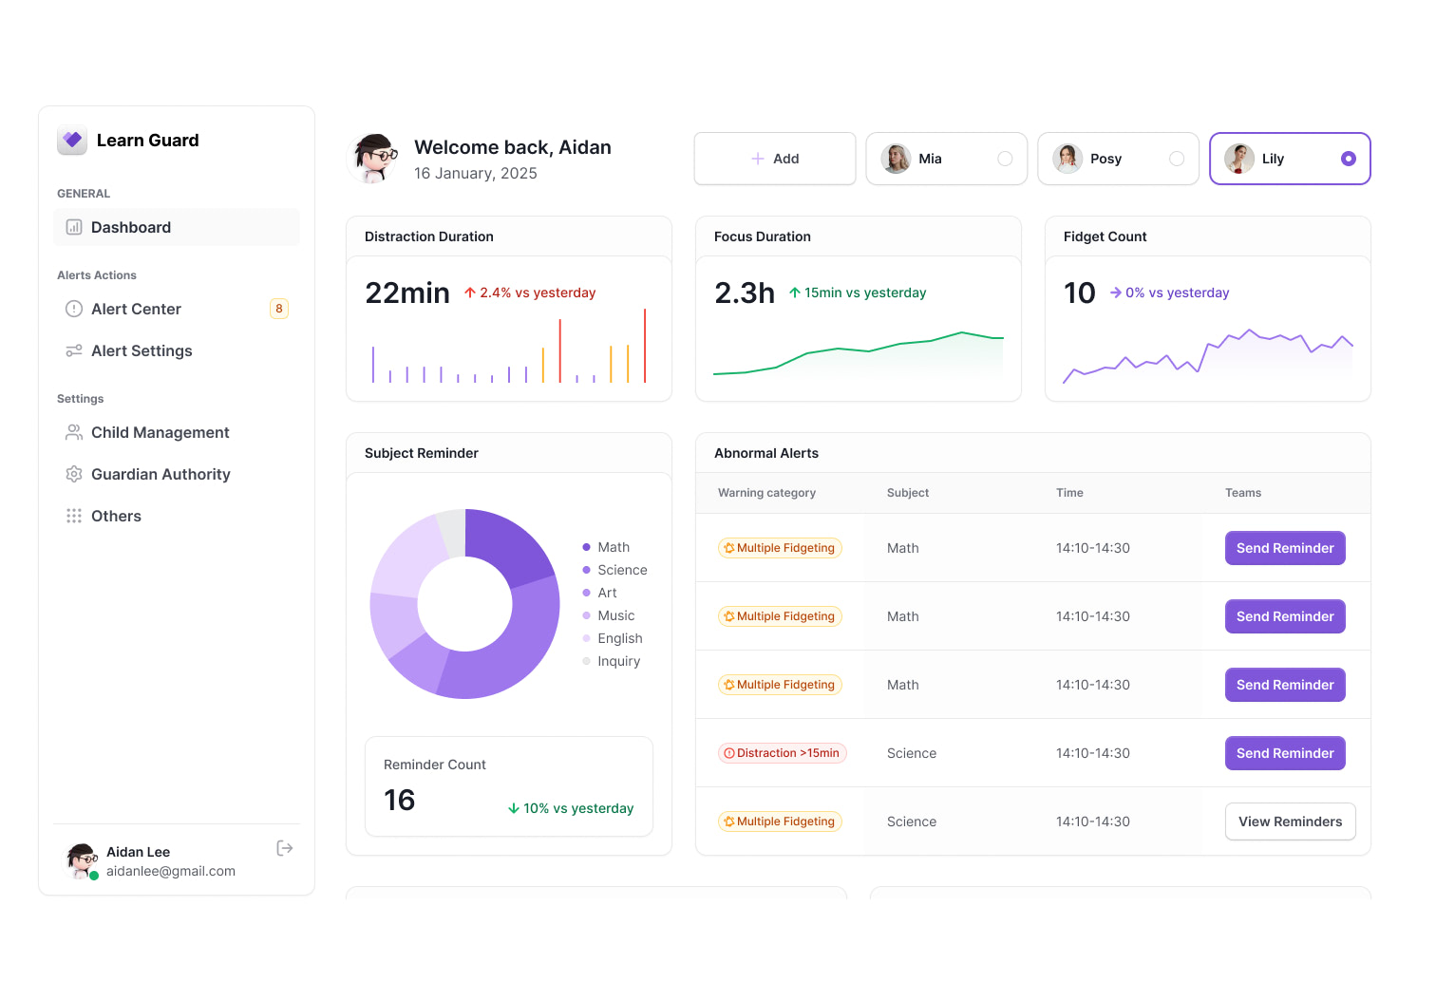The height and width of the screenshot is (1001, 1436).
Task: Click the Dashboard chart icon in sidebar
Action: (74, 227)
